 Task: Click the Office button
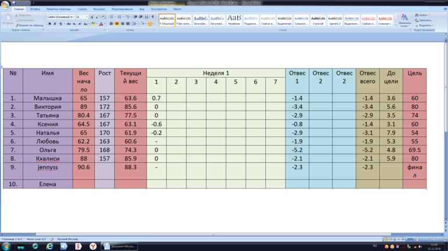[x=5, y=5]
